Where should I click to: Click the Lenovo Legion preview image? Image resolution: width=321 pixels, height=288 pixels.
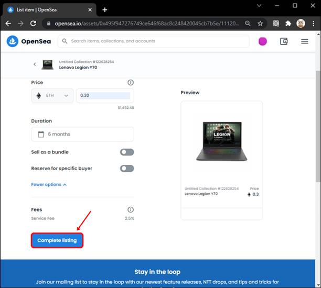[x=221, y=140]
